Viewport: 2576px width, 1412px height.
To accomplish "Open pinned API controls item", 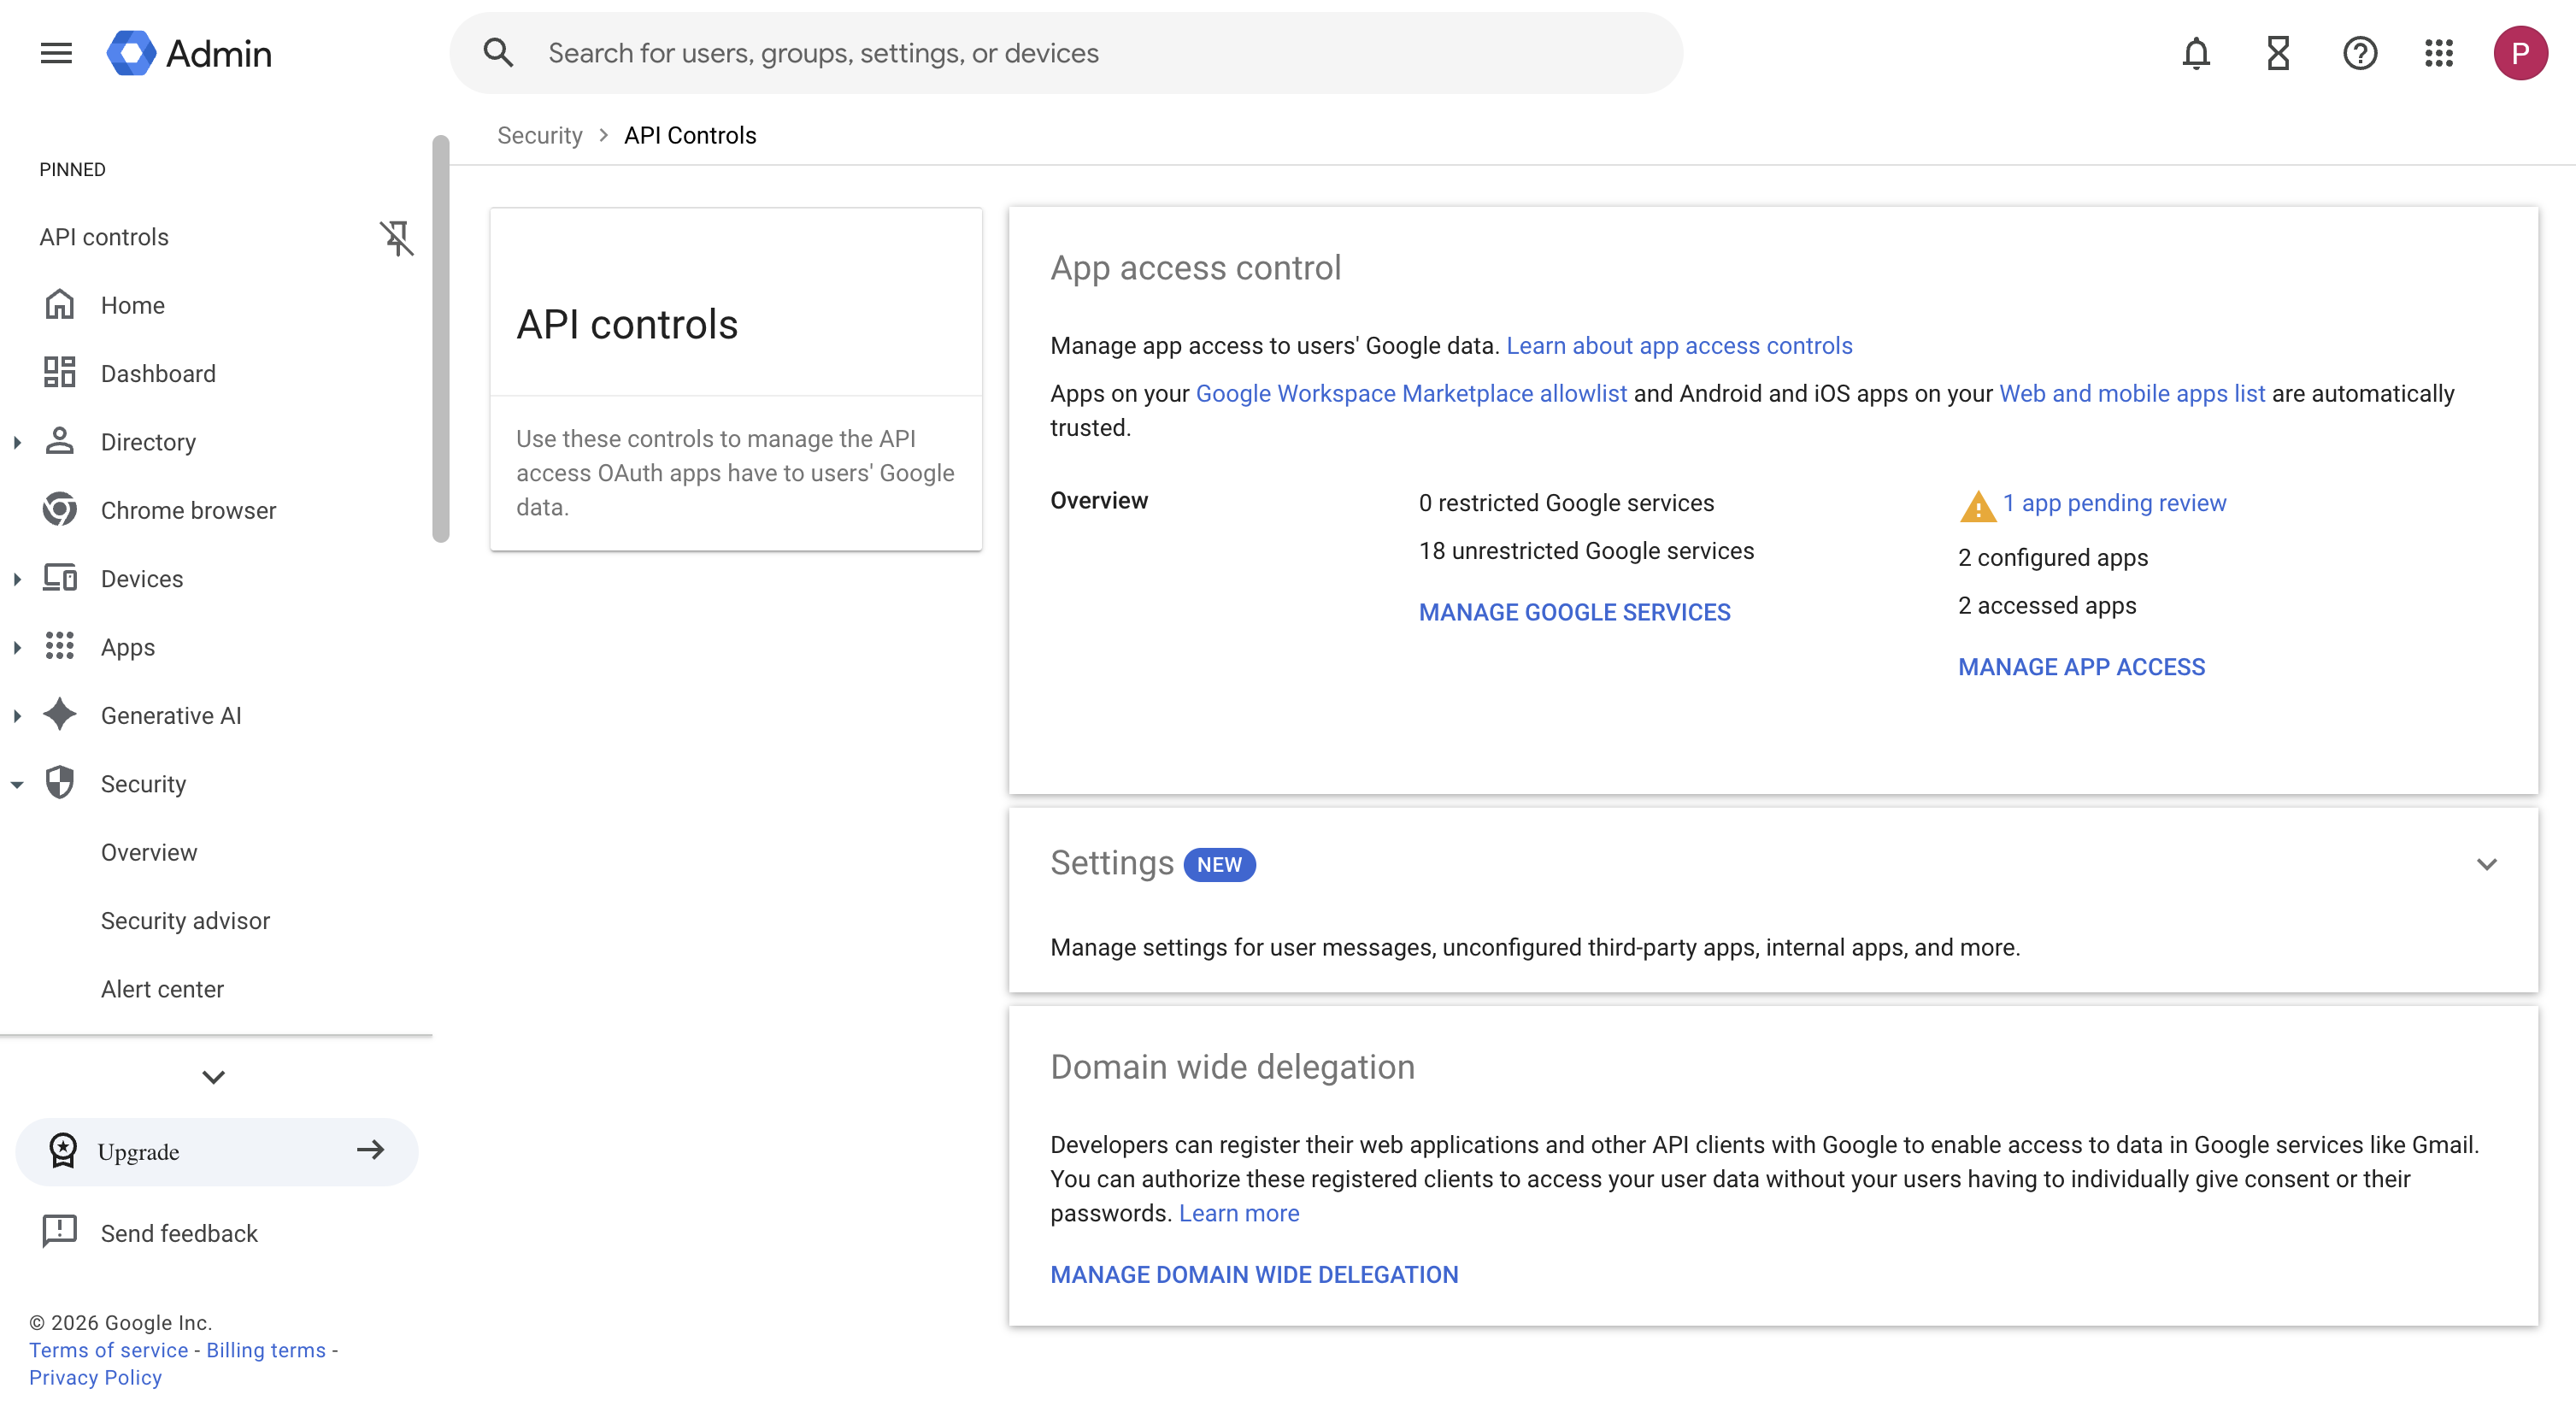I will 104,237.
